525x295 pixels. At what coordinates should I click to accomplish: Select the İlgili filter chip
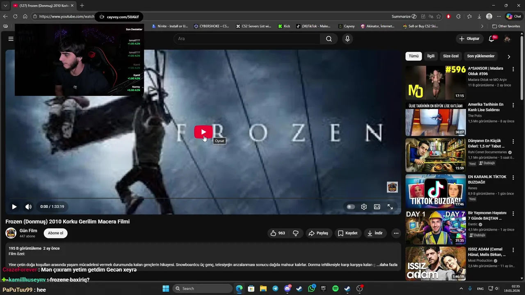coord(431,56)
